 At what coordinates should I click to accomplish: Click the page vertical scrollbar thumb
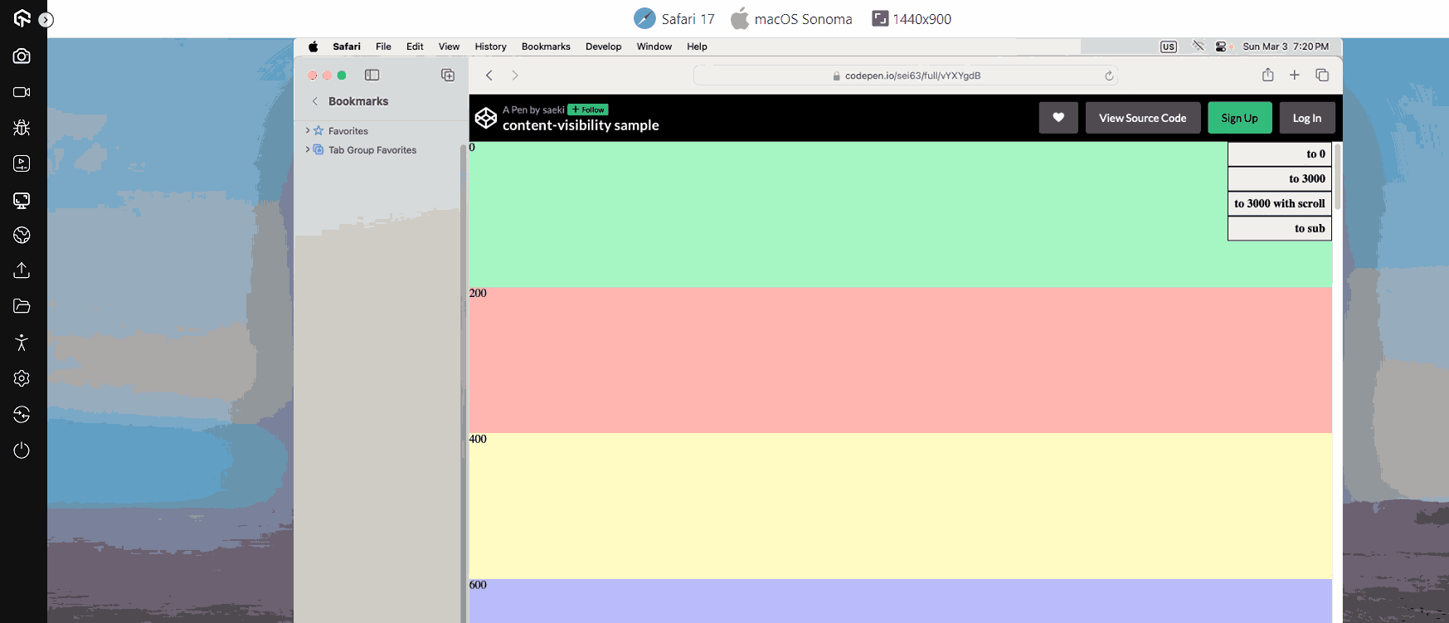click(x=1337, y=176)
